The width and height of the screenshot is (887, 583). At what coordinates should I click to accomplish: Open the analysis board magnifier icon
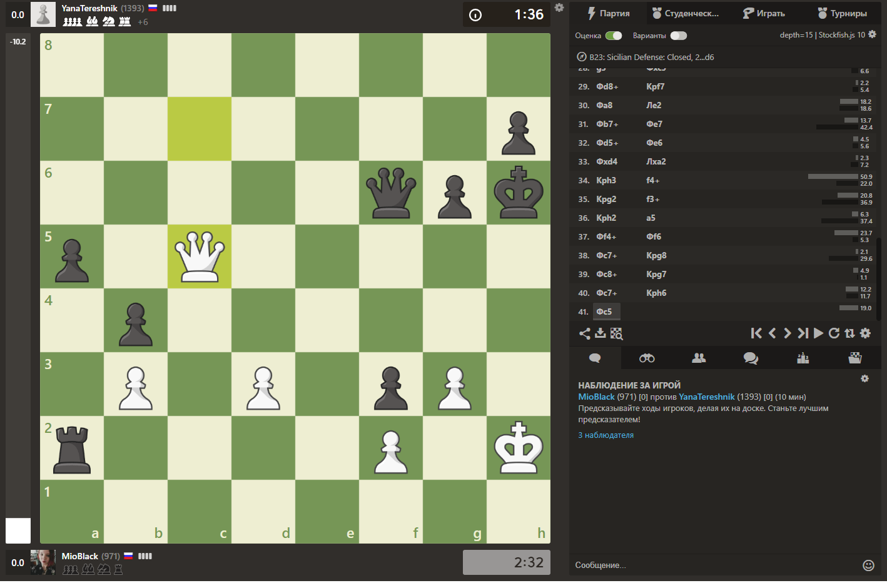tap(617, 333)
